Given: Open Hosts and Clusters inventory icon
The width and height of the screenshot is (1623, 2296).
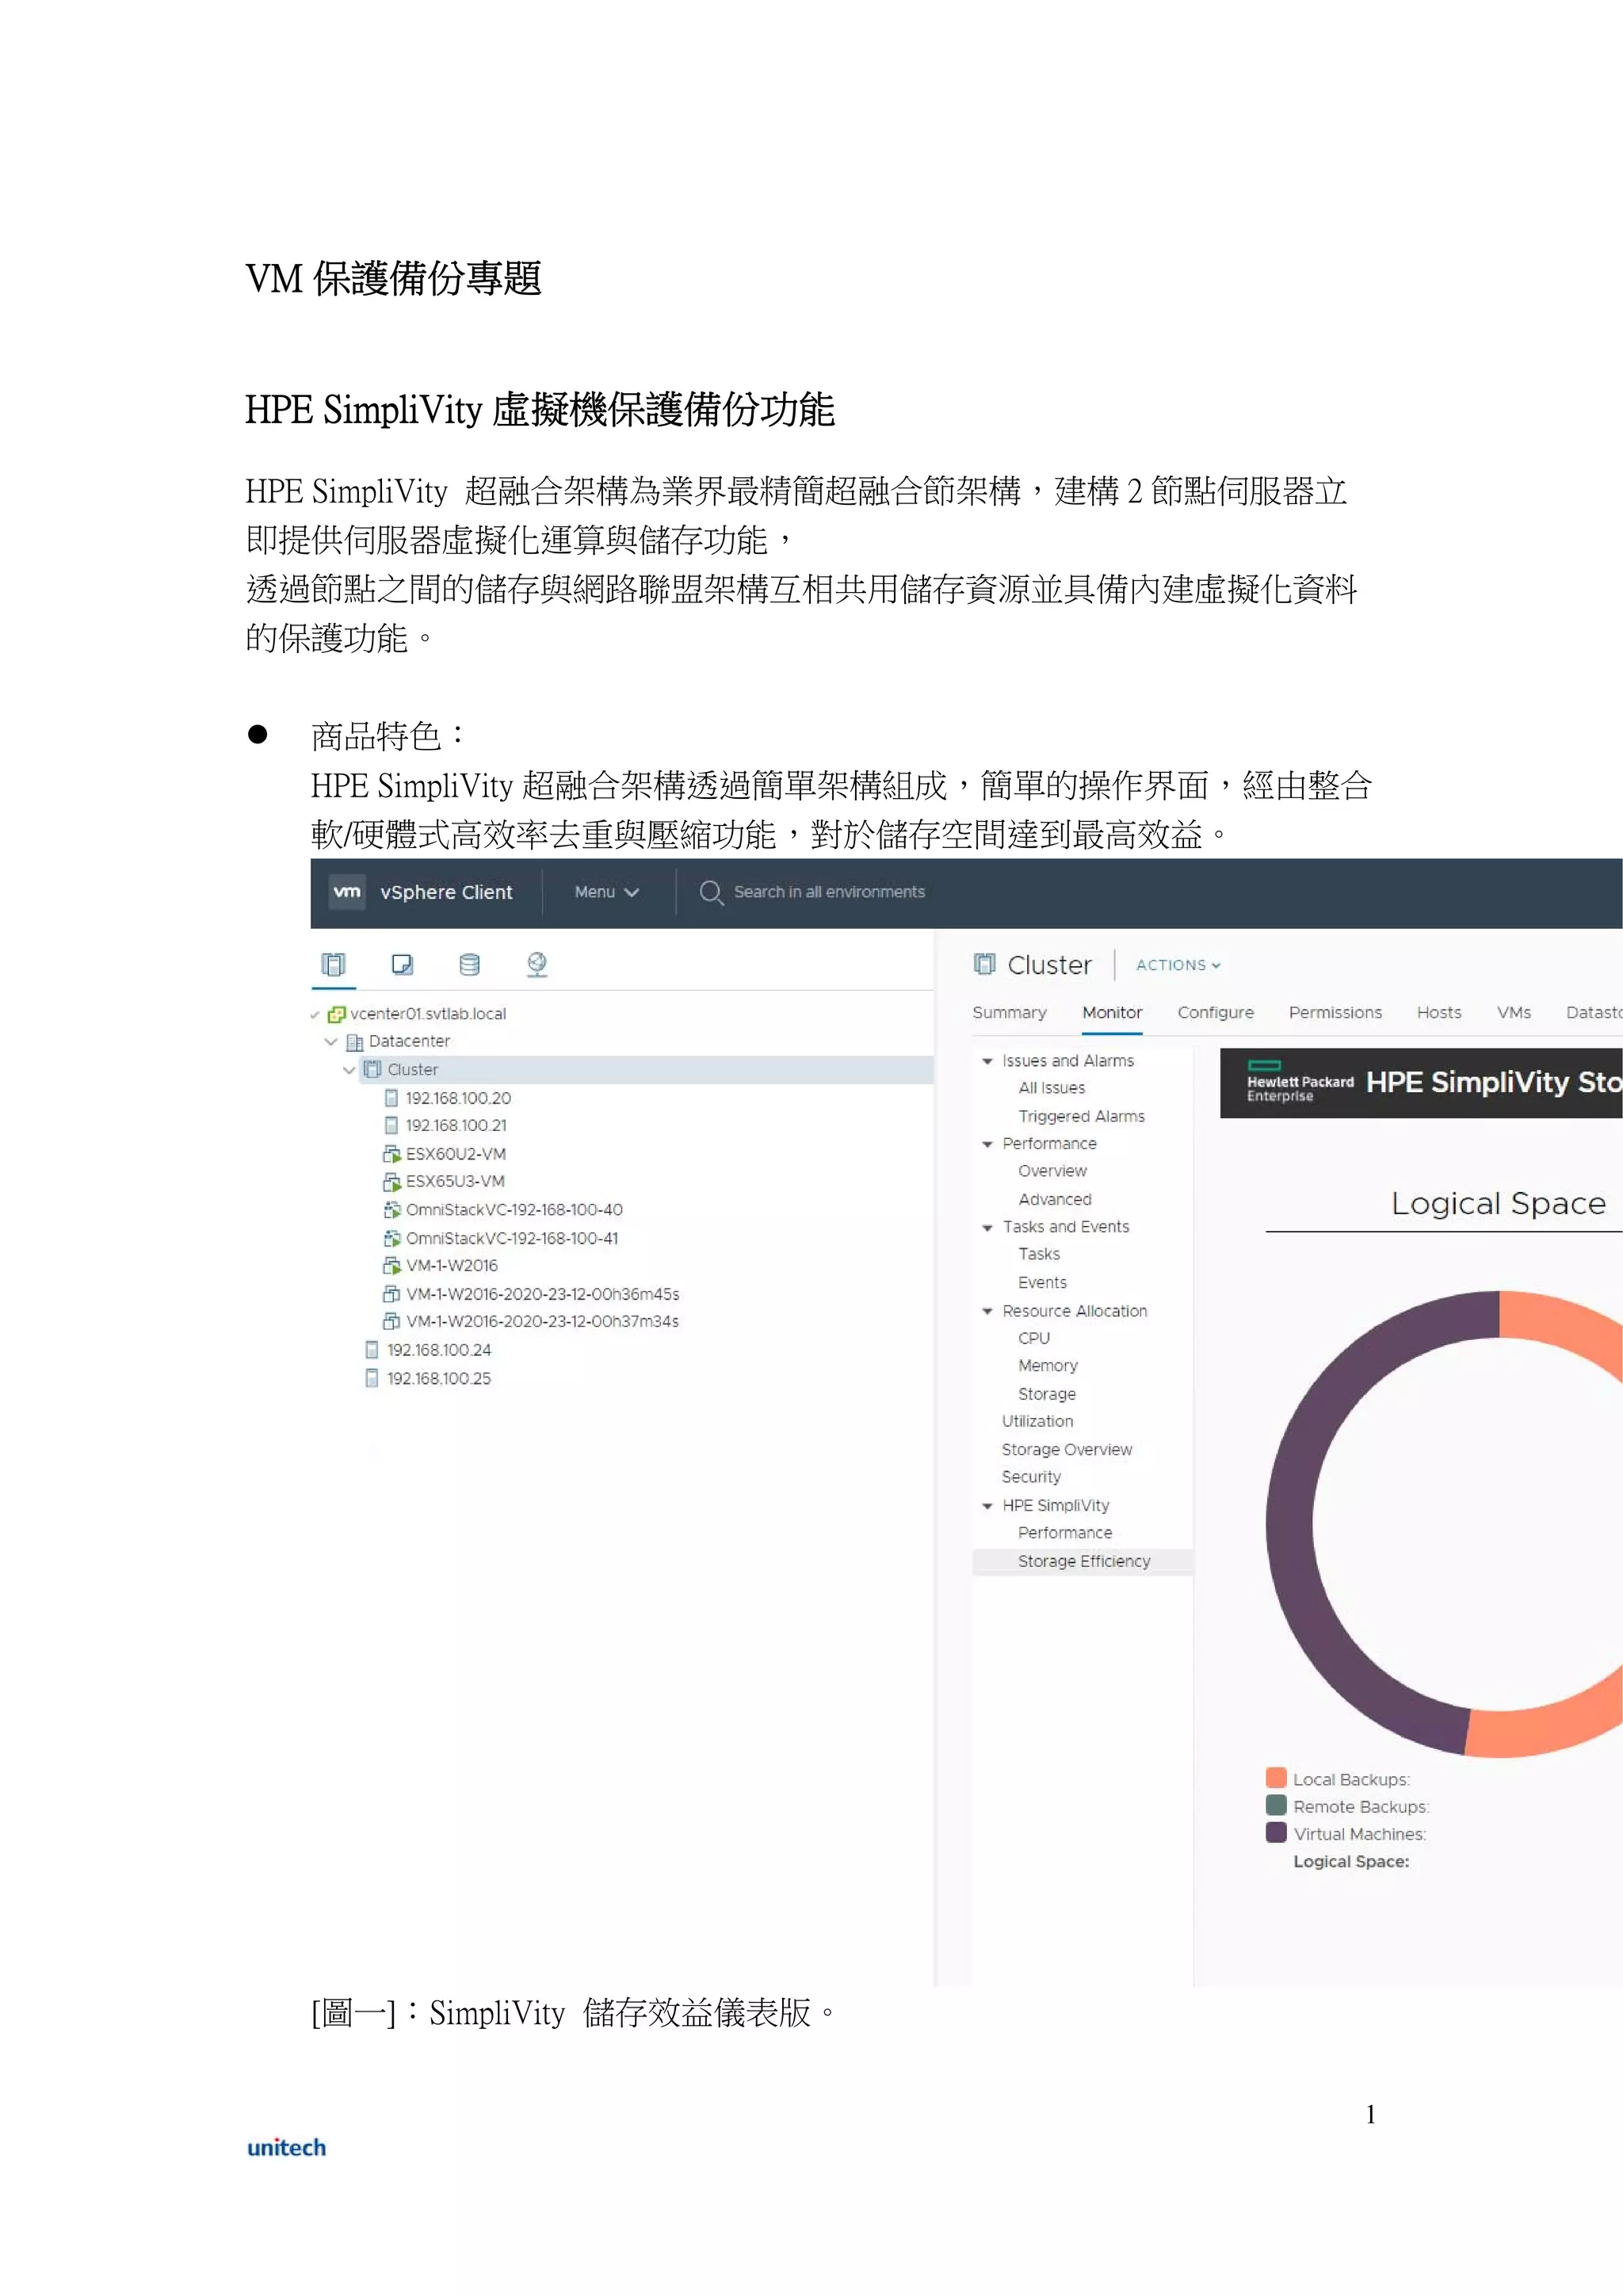Looking at the screenshot, I should pos(333,964).
